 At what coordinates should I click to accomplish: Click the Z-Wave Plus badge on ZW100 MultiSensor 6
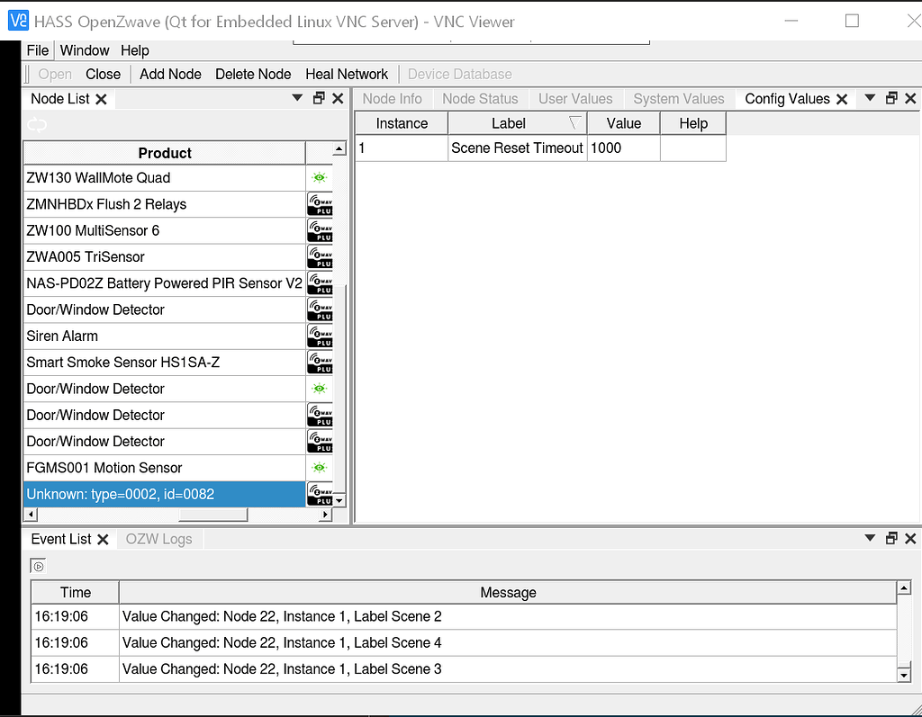(x=320, y=230)
